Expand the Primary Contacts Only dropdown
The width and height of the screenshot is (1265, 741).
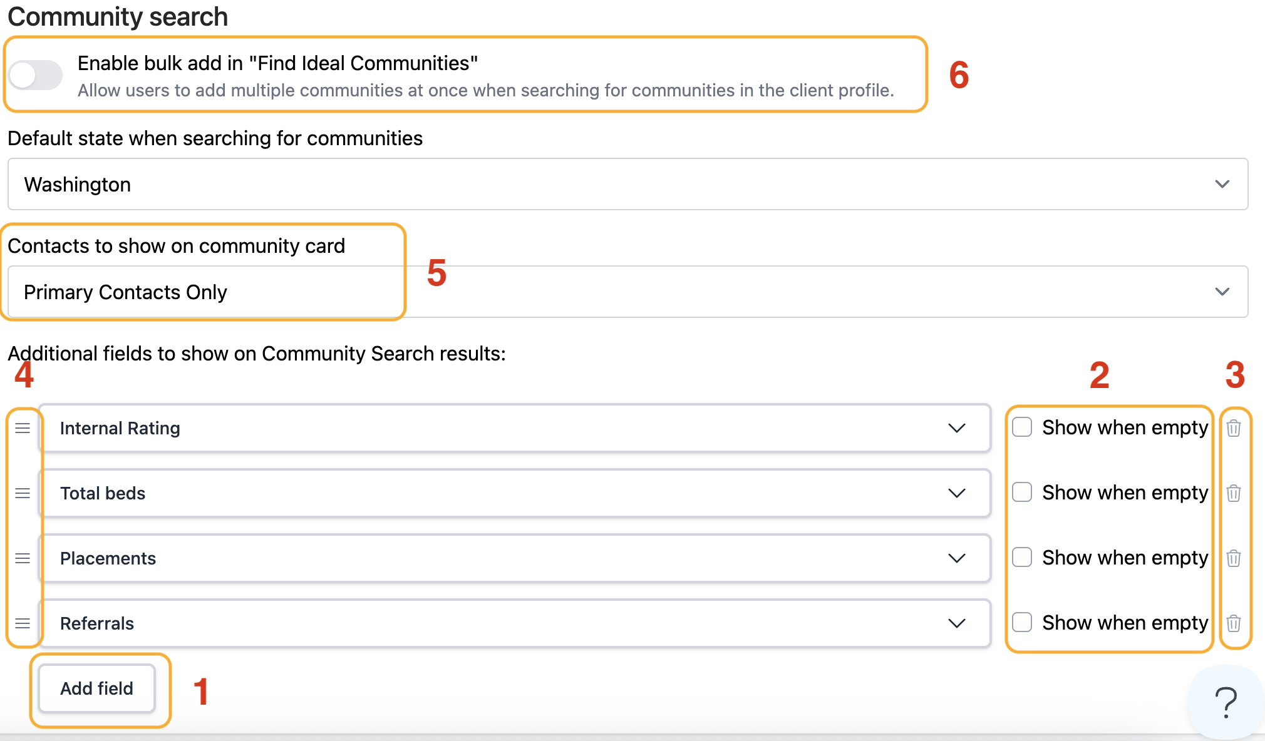click(x=627, y=292)
